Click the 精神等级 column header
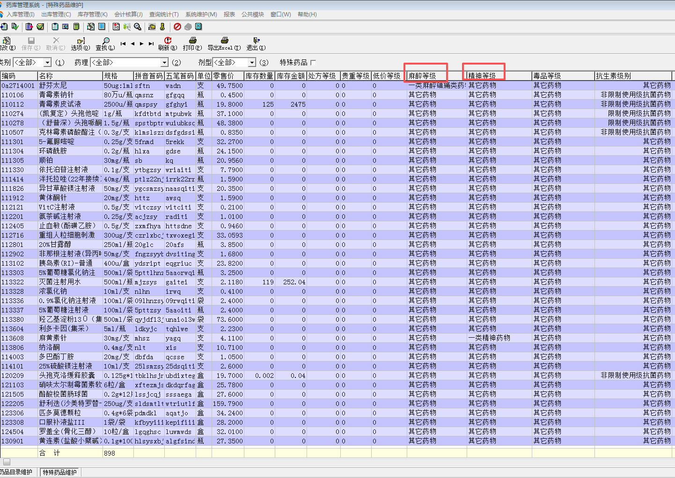The image size is (675, 478). [482, 76]
